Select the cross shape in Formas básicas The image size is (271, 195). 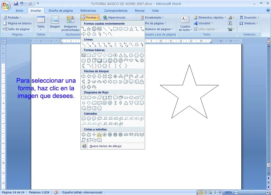[x=142, y=55]
